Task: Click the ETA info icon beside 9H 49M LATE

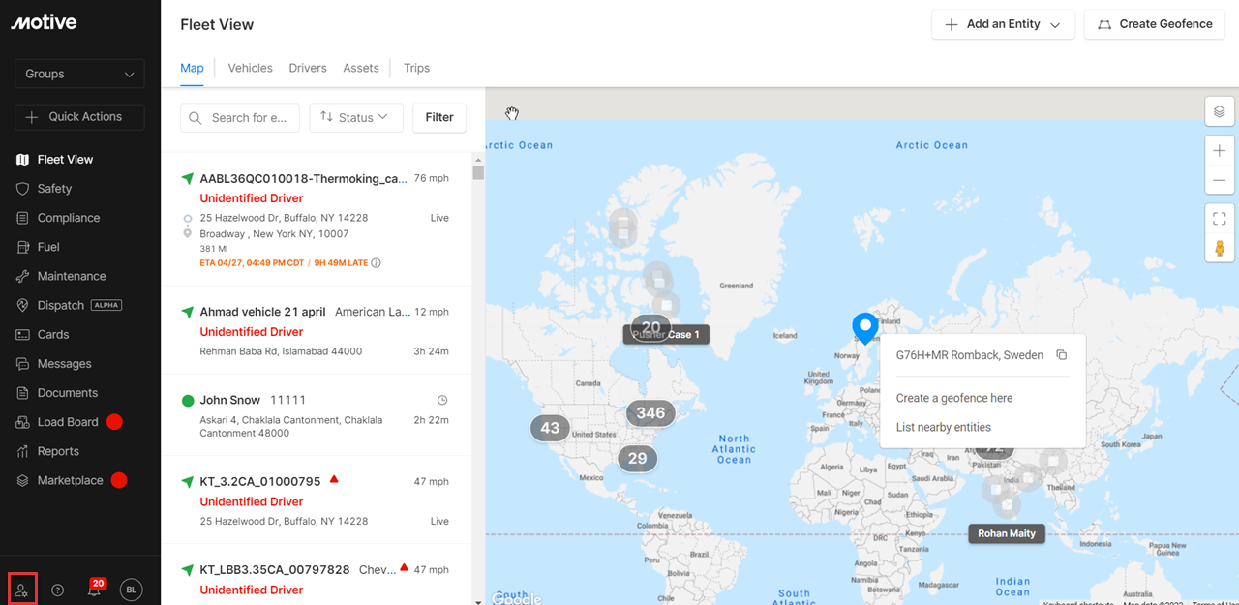Action: point(377,263)
